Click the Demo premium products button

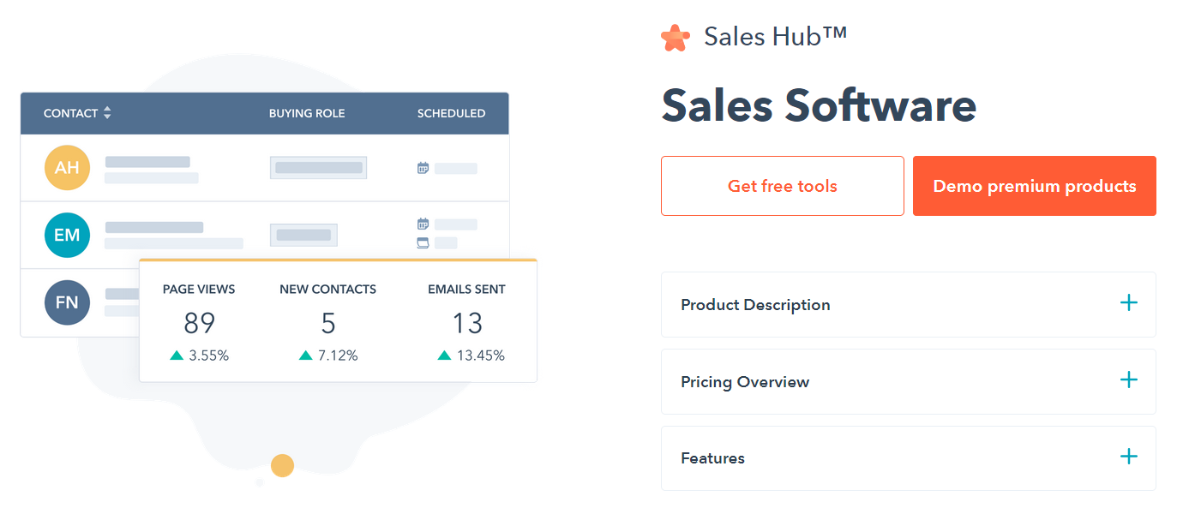click(1035, 186)
